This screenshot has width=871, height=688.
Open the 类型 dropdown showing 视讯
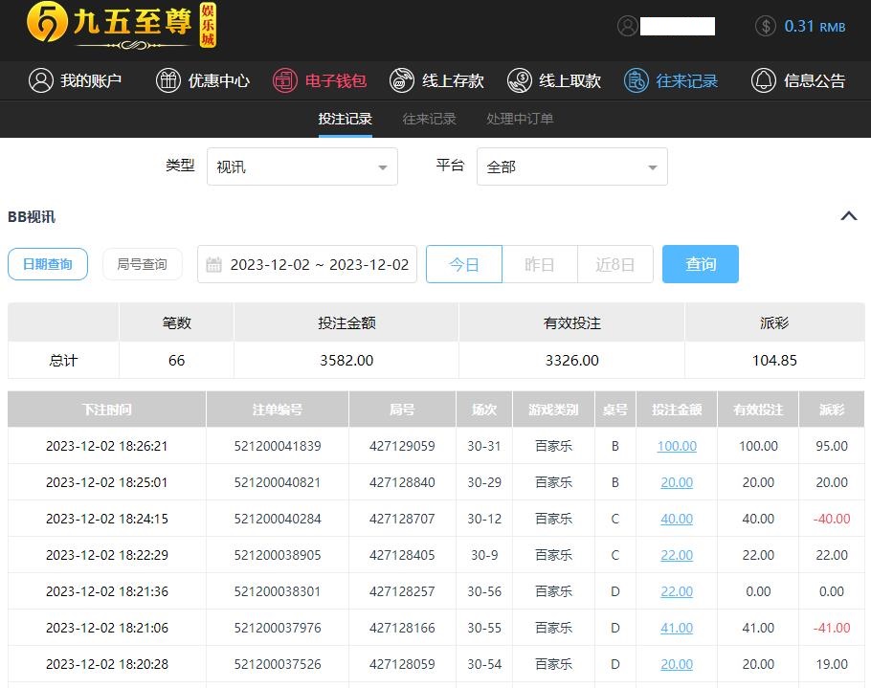coord(302,166)
